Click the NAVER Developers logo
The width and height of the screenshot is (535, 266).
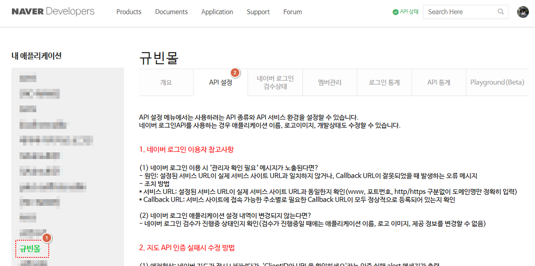click(53, 11)
